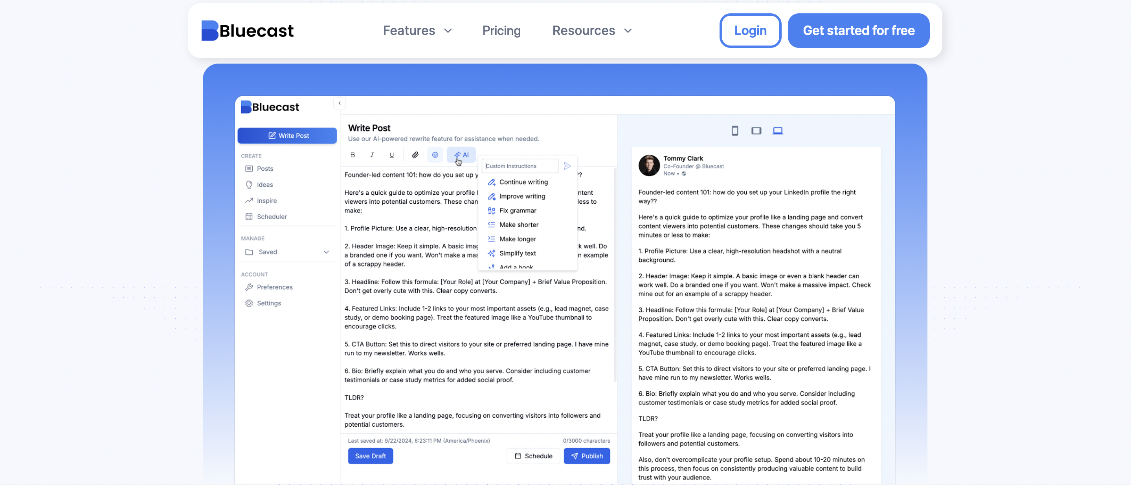The image size is (1131, 504).
Task: Send custom instructions with the arrow icon
Action: pyautogui.click(x=567, y=166)
